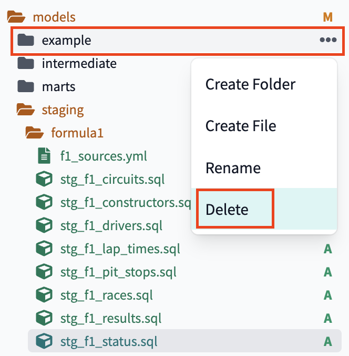Select Rename from the context menu
Viewport: 349px width, 356px height.
233,169
